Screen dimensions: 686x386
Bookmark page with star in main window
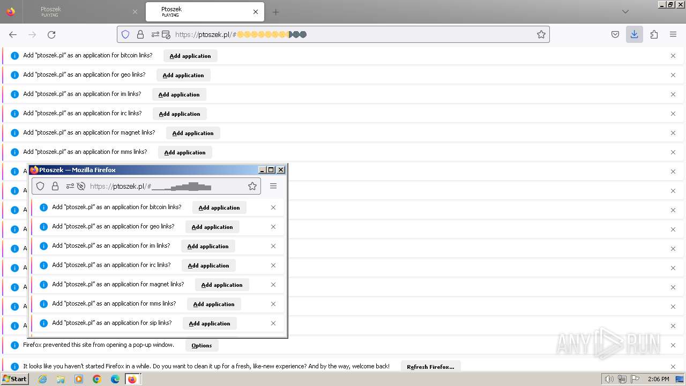click(541, 34)
